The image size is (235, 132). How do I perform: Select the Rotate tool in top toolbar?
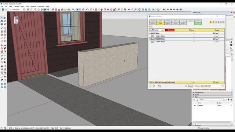tap(111, 10)
